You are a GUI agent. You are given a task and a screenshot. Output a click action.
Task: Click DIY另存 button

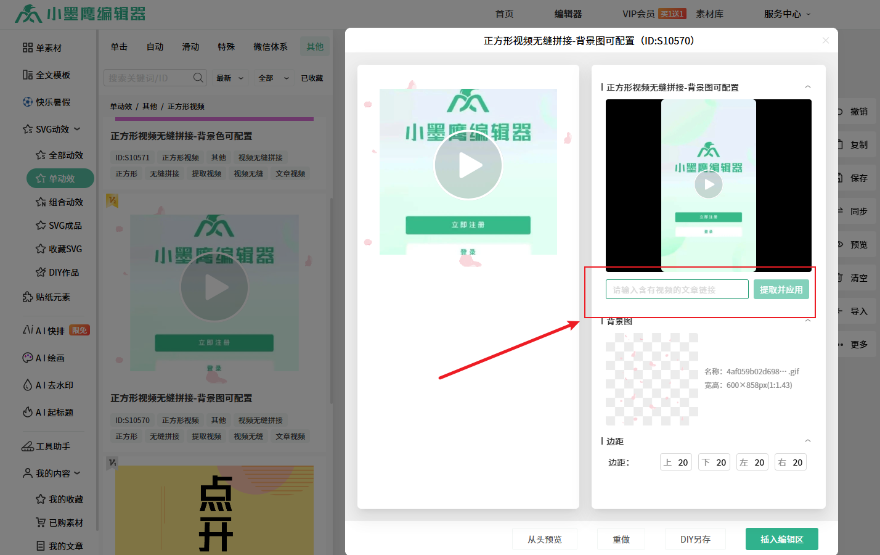coord(695,539)
